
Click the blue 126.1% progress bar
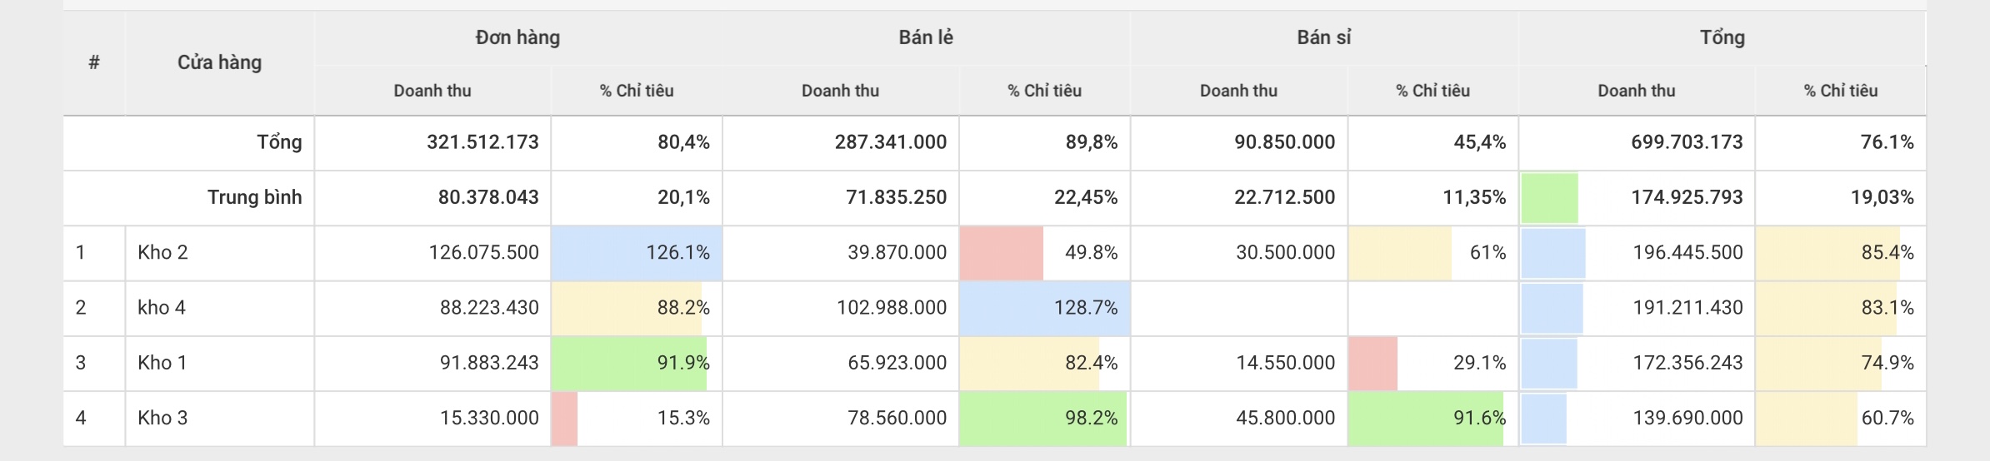click(x=636, y=252)
